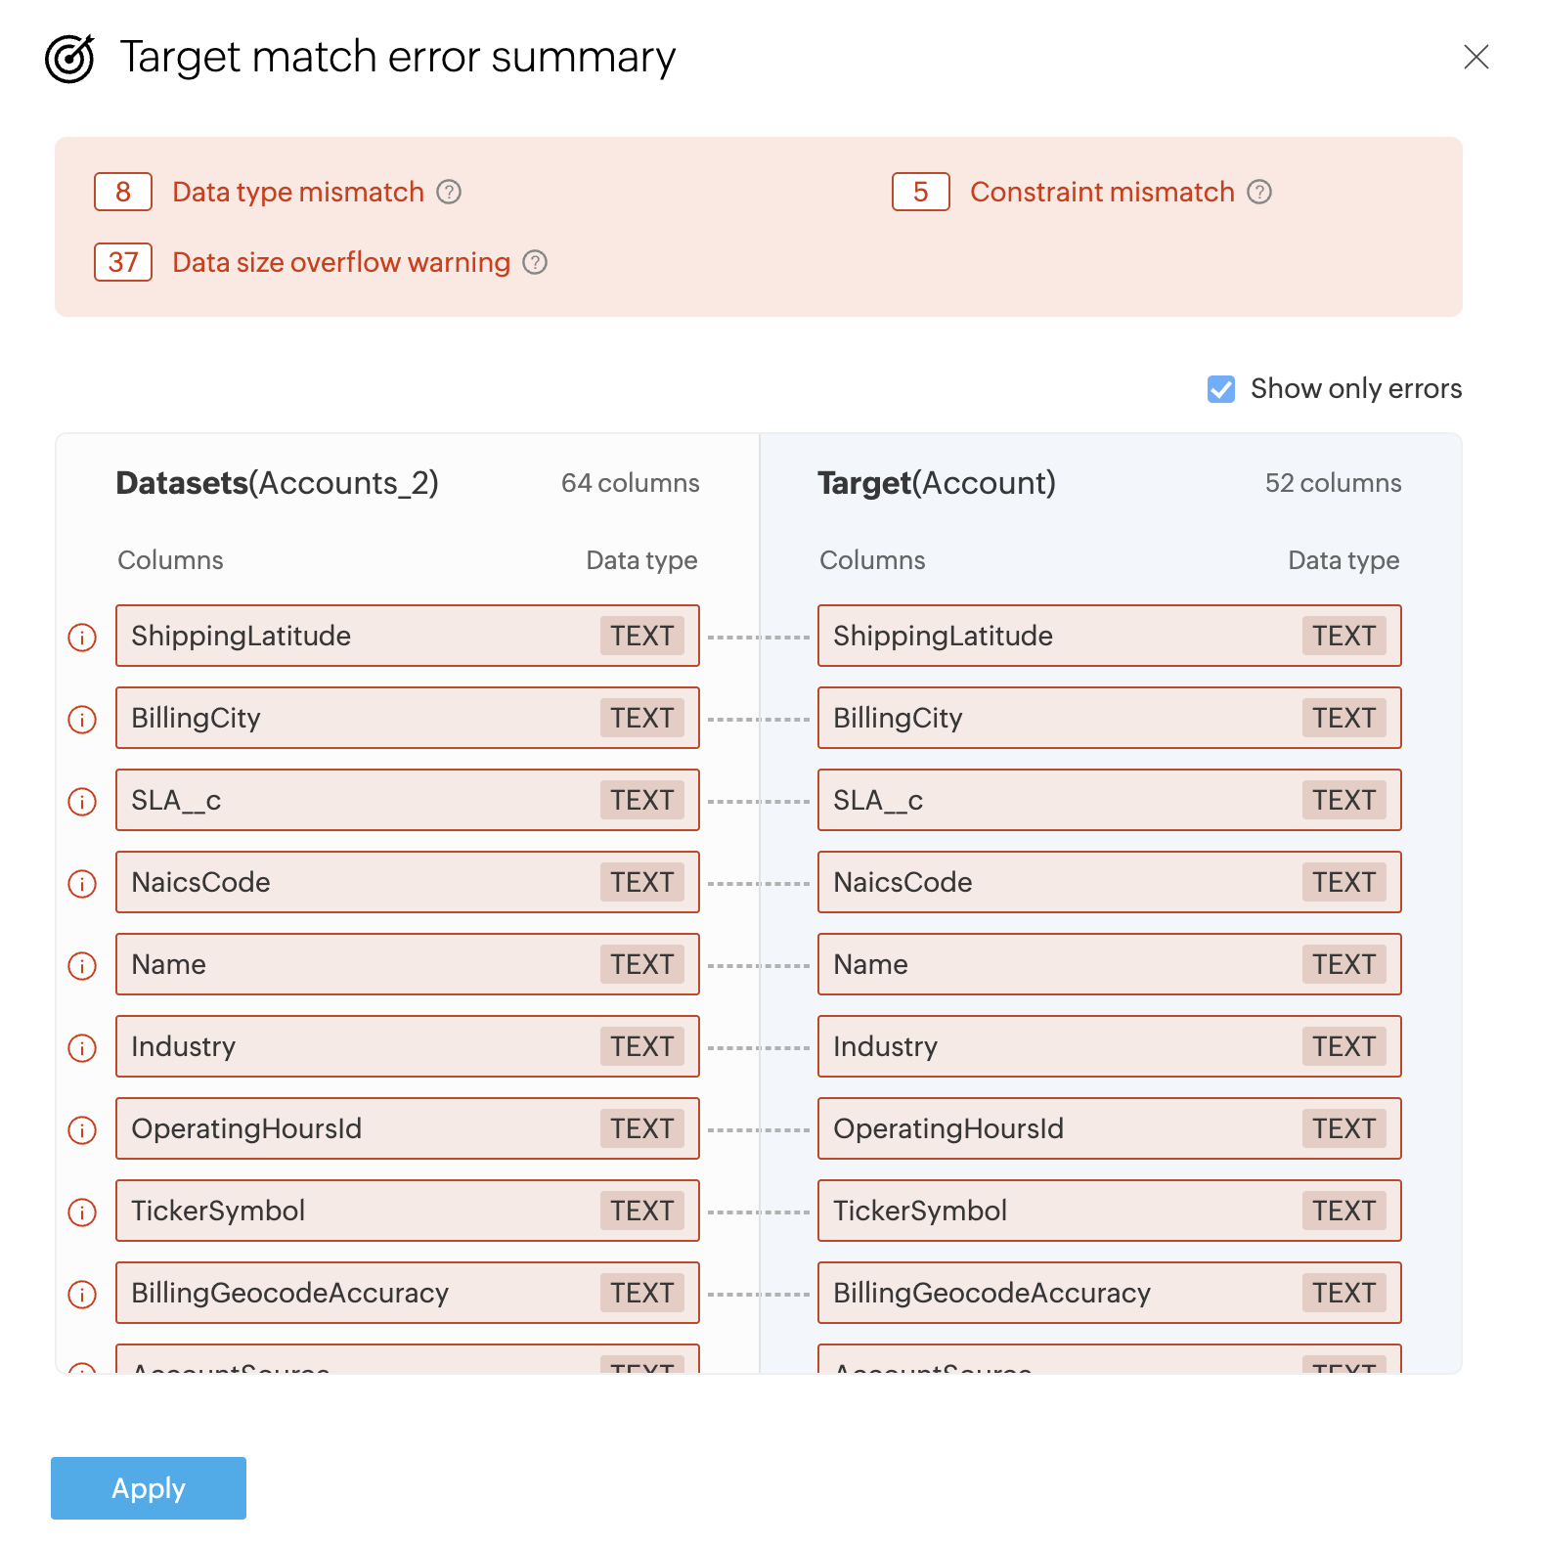
Task: Click the info icon for ShippingLatitude row
Action: 82,638
